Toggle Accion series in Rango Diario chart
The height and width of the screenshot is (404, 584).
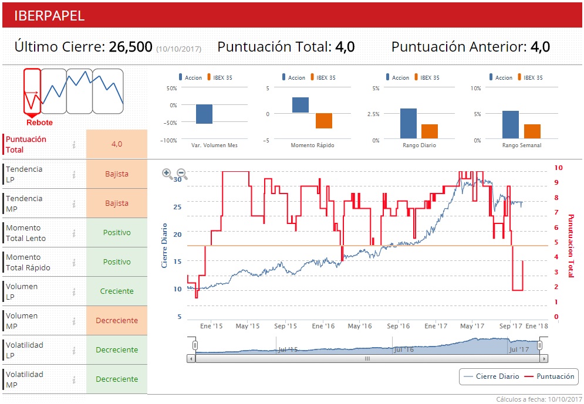tap(397, 77)
